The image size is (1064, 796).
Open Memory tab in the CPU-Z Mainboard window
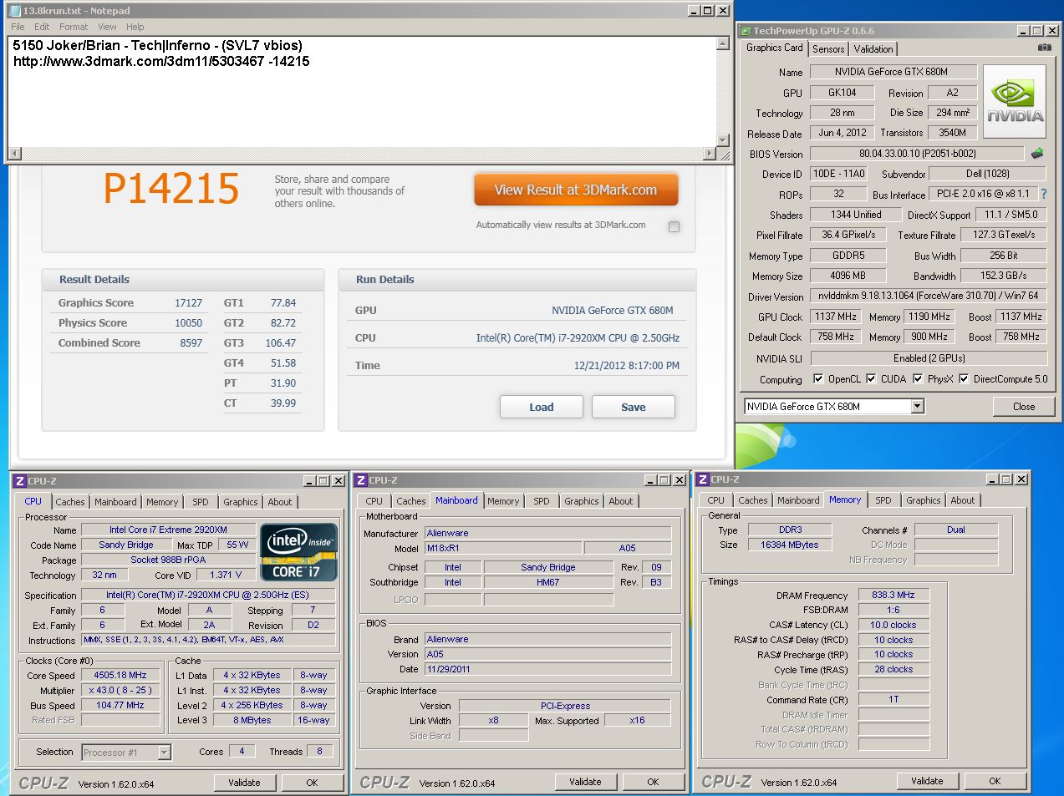coord(503,501)
